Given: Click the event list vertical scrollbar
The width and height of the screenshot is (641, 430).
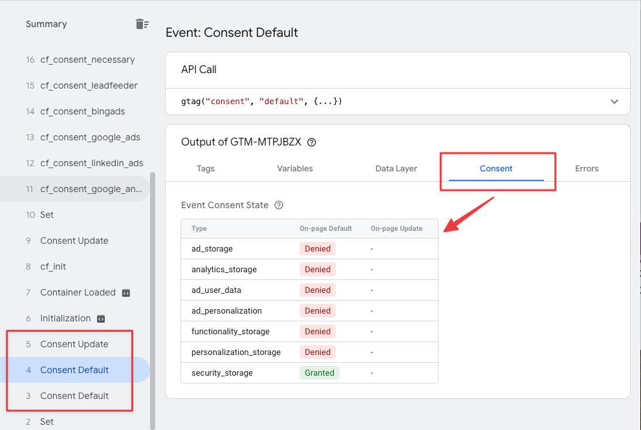Looking at the screenshot, I should 153,301.
